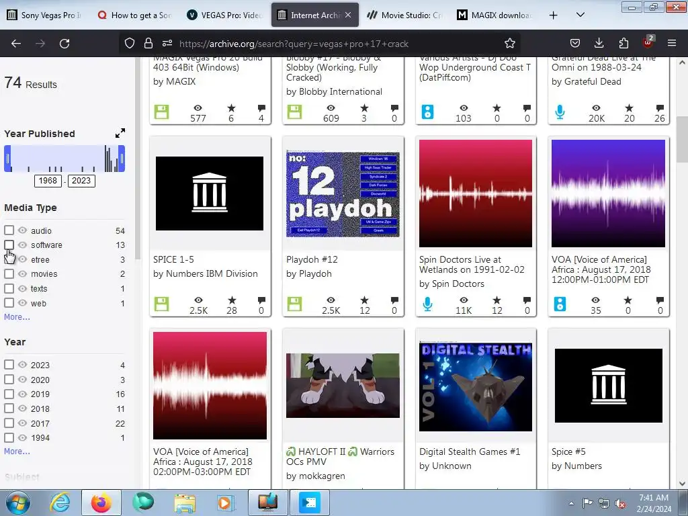Open a new browser tab

click(554, 15)
